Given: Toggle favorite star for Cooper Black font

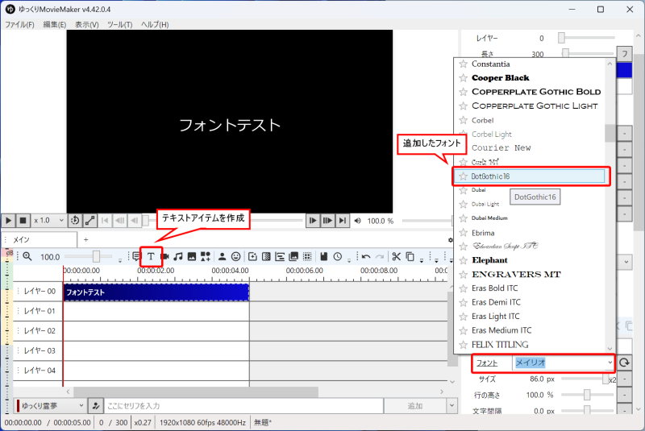Looking at the screenshot, I should coord(463,78).
